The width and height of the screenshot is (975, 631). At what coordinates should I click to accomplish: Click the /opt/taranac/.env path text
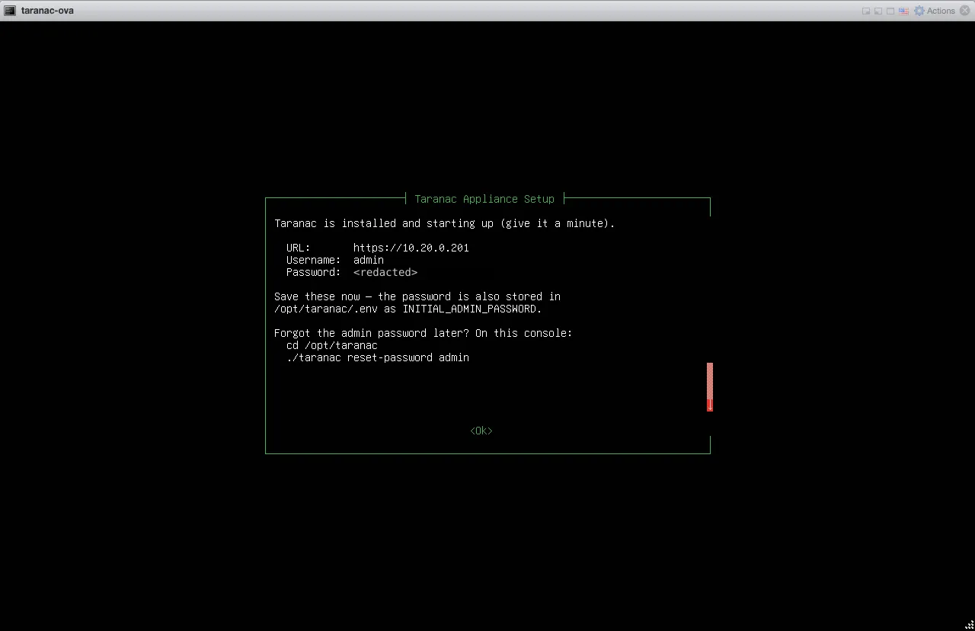click(326, 309)
